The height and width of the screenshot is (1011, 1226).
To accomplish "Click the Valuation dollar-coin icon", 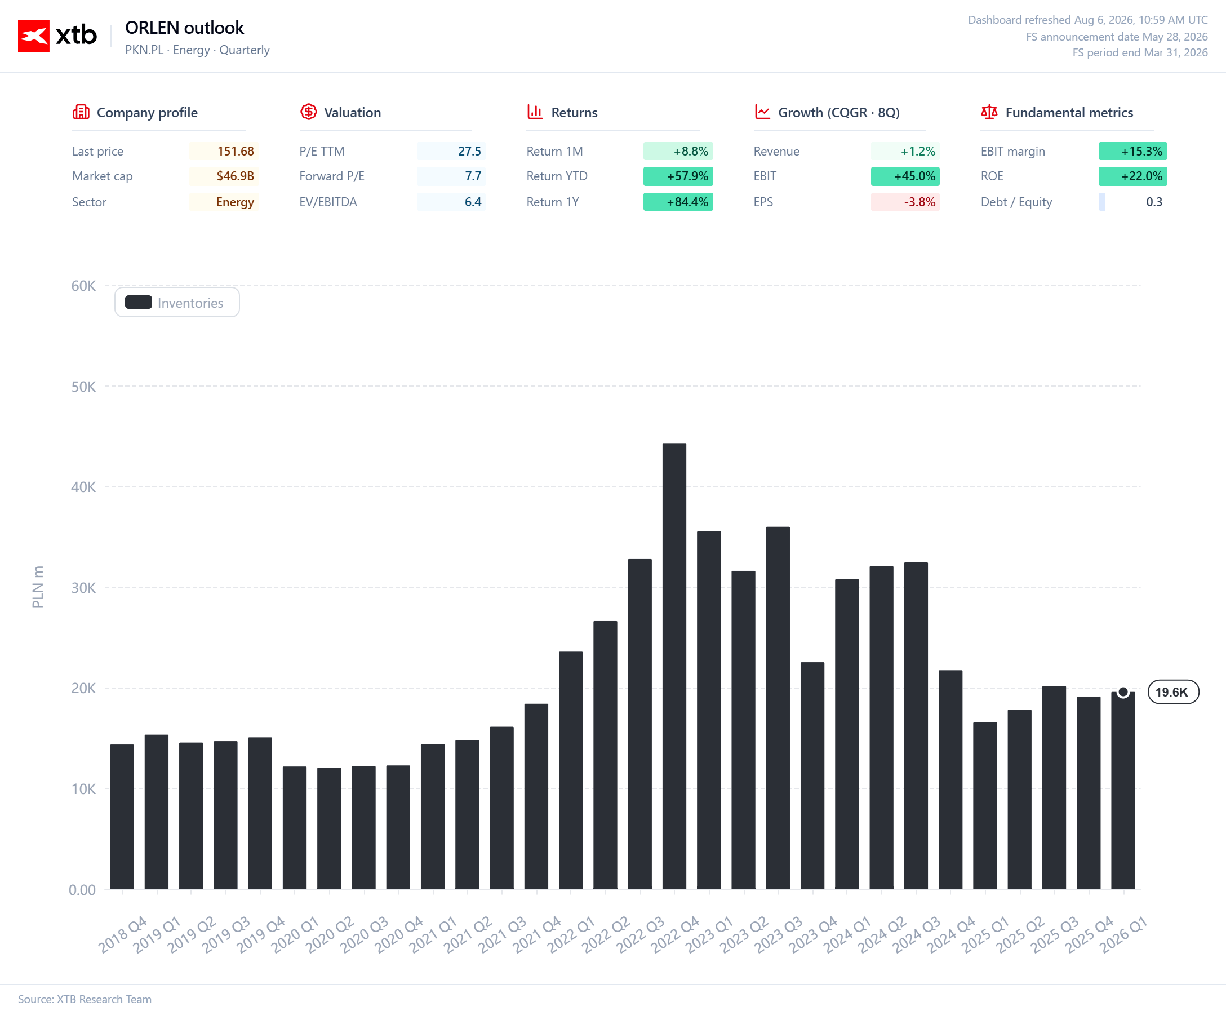I will coord(308,112).
